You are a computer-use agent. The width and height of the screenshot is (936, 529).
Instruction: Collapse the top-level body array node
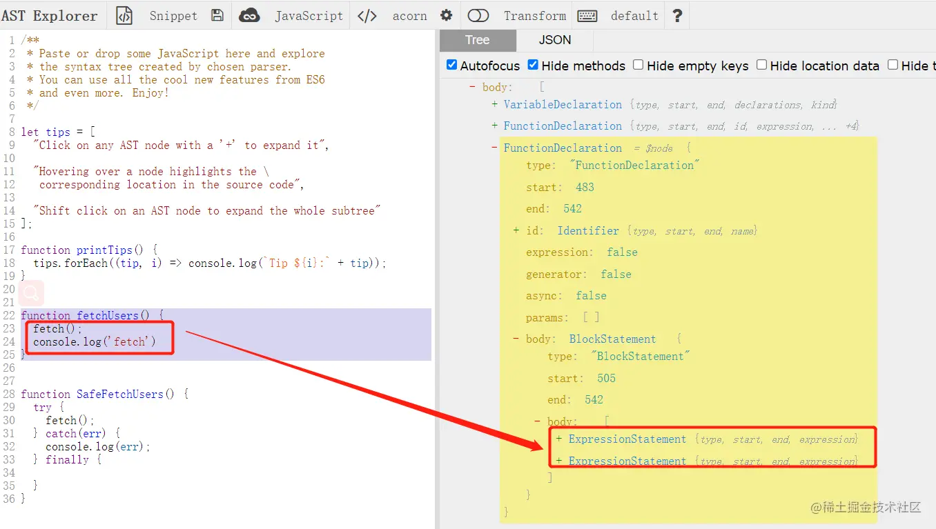[x=473, y=87]
